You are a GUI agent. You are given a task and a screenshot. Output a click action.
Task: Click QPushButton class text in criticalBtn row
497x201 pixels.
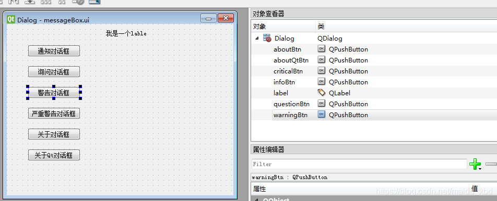348,71
